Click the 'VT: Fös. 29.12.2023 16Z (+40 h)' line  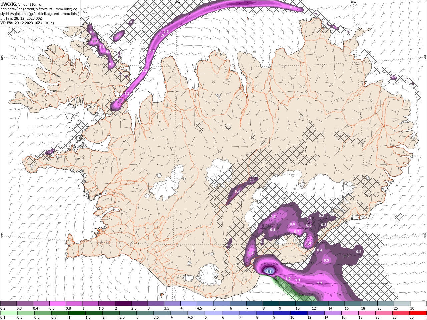click(x=27, y=23)
